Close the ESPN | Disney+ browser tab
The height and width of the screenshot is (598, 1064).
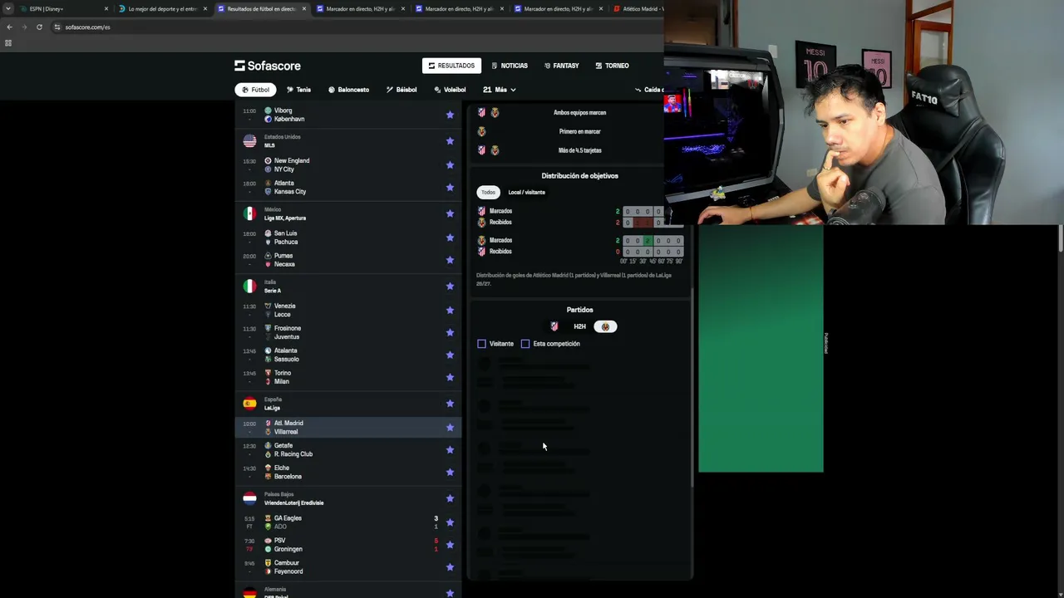[106, 9]
